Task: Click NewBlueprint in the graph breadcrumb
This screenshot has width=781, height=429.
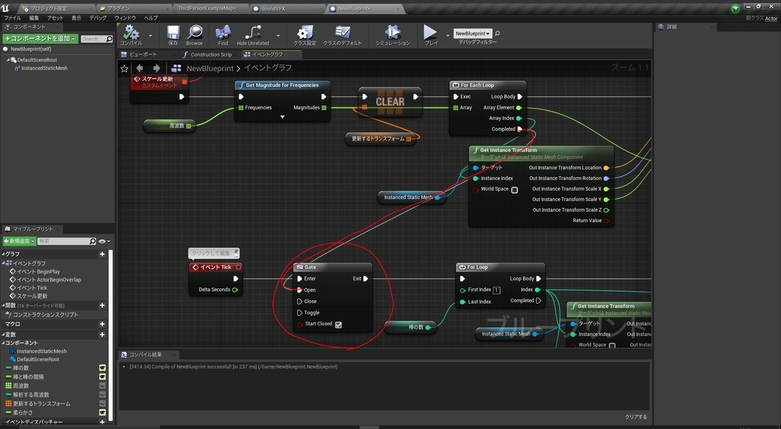Action: coord(210,68)
